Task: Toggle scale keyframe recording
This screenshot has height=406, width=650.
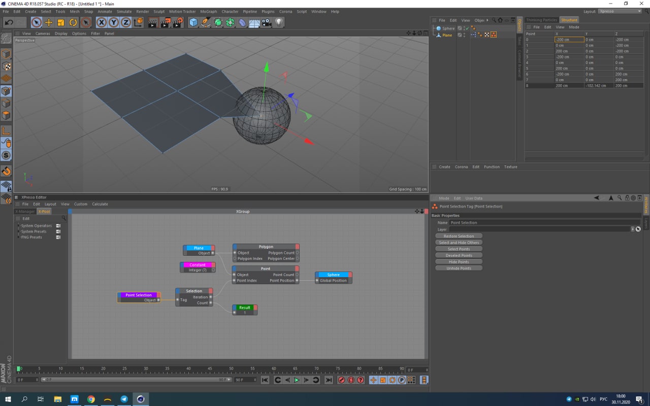Action: pyautogui.click(x=383, y=380)
